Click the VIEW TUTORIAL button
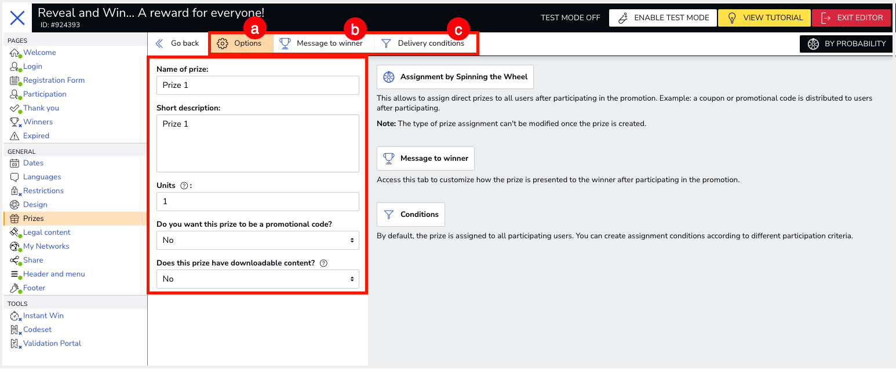The height and width of the screenshot is (369, 896). pyautogui.click(x=764, y=17)
